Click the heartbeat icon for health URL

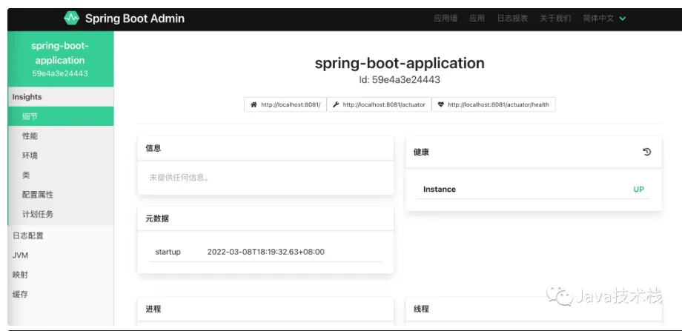click(440, 104)
